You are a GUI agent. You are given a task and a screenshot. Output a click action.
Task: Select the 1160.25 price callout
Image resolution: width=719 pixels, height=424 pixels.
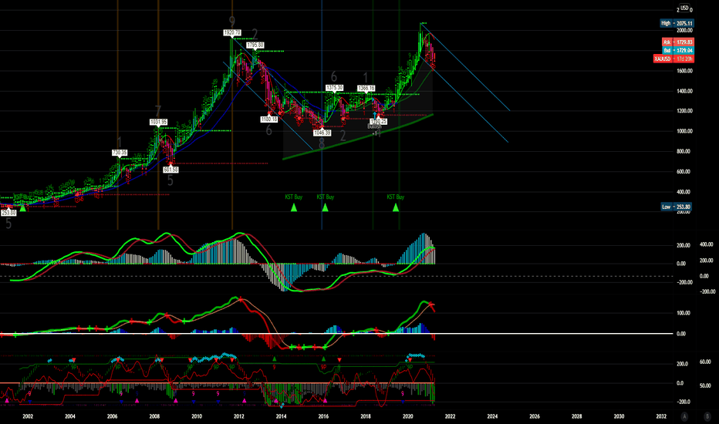(378, 122)
